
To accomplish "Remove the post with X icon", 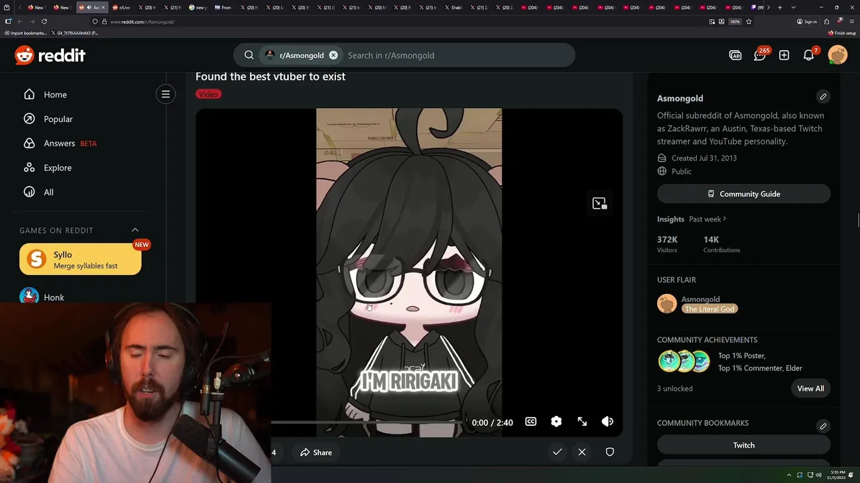I will [582, 452].
